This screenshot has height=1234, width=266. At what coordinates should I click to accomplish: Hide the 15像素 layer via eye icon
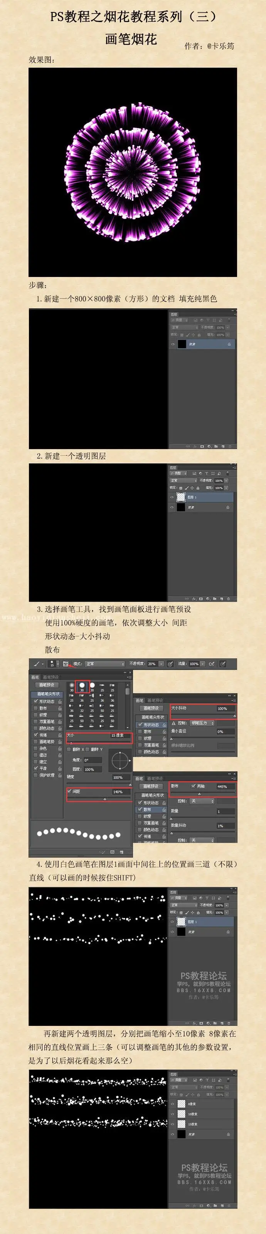(x=172, y=1124)
